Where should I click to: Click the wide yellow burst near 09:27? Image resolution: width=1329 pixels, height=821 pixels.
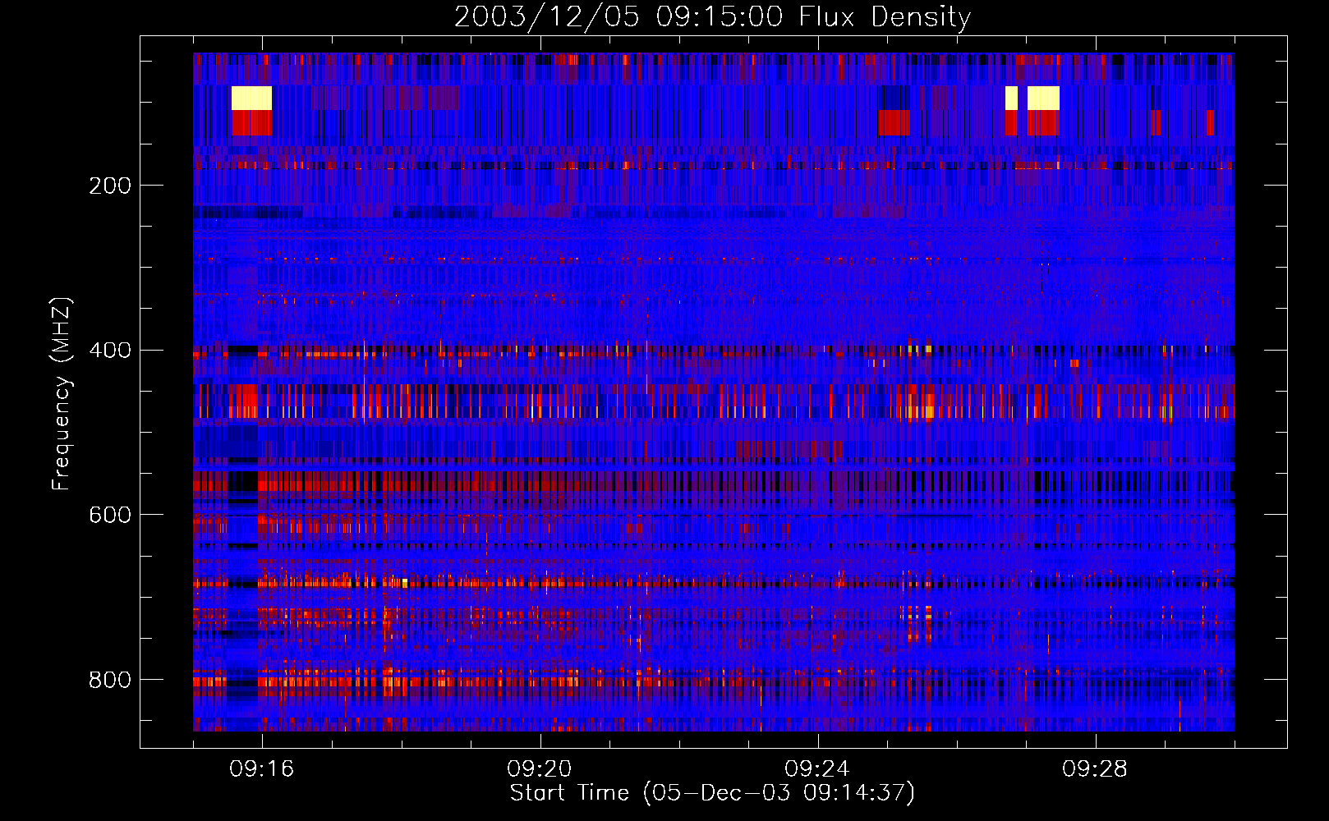tap(1043, 98)
